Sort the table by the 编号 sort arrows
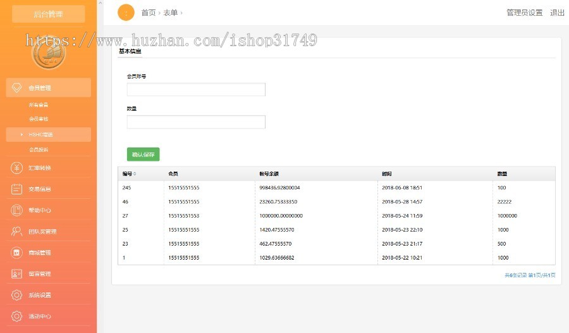The image size is (569, 333). click(x=135, y=173)
